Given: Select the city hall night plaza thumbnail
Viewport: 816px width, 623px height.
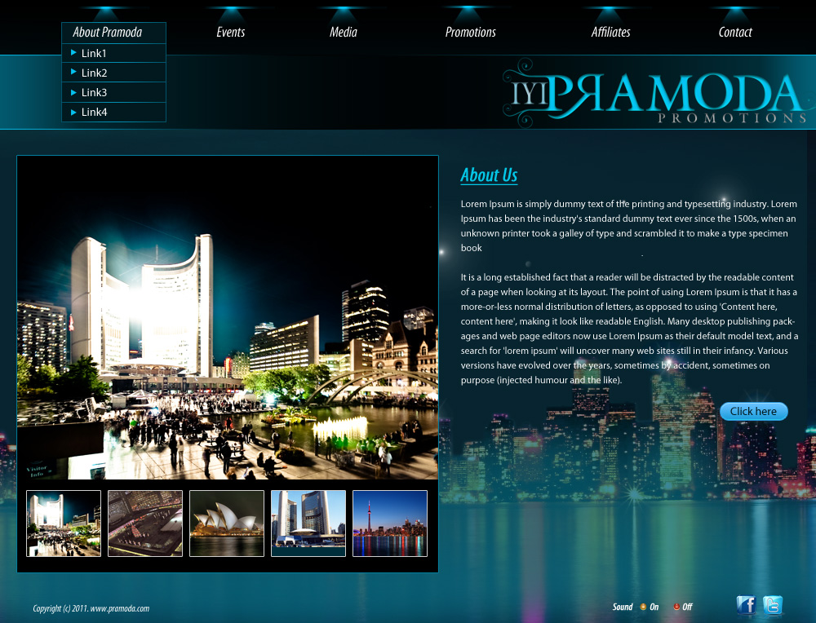Looking at the screenshot, I should (64, 524).
